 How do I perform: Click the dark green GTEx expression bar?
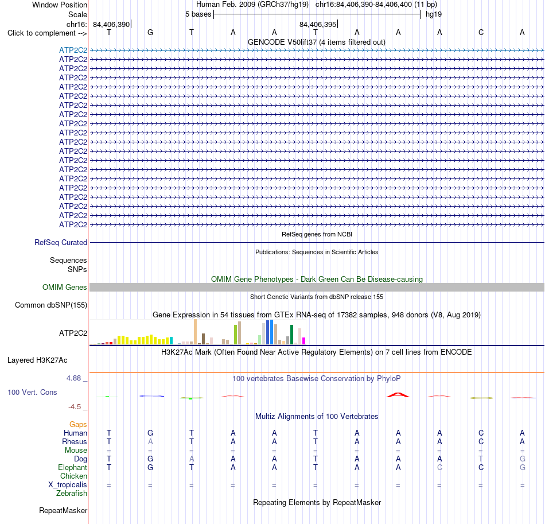291,335
